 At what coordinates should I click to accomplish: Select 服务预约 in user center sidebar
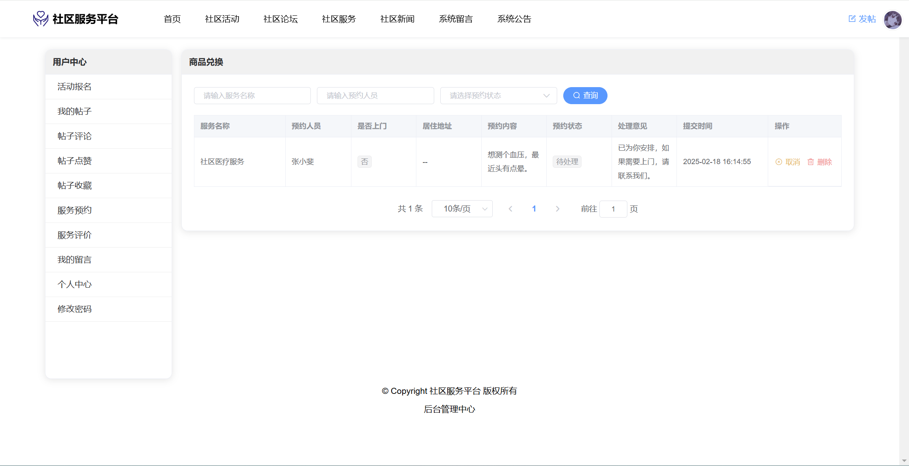[75, 210]
